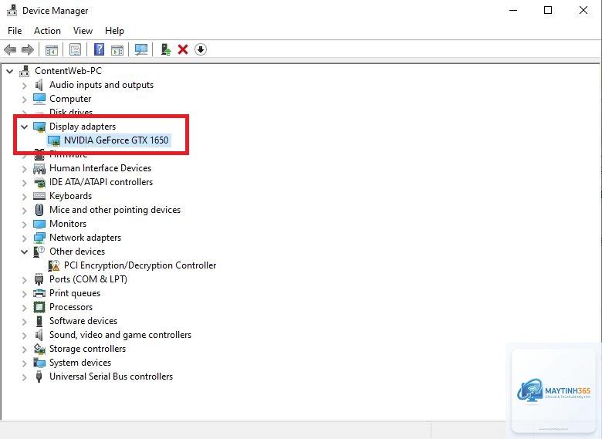Select the Display adapters label
602x439 pixels.
tap(83, 127)
